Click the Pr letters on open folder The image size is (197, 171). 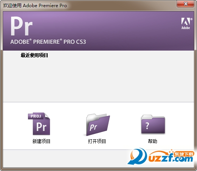(x=93, y=127)
